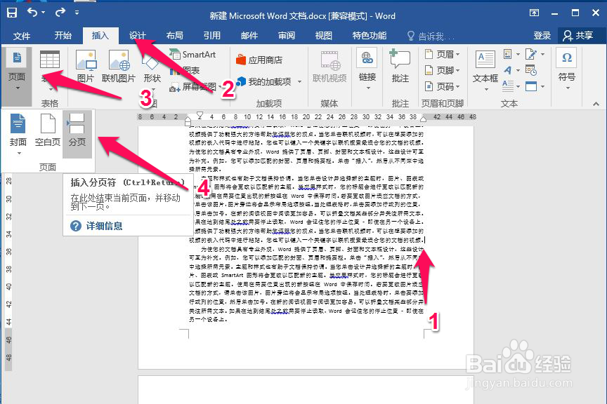The image size is (607, 404).
Task: Click 分页 to insert a page break
Action: click(x=77, y=134)
